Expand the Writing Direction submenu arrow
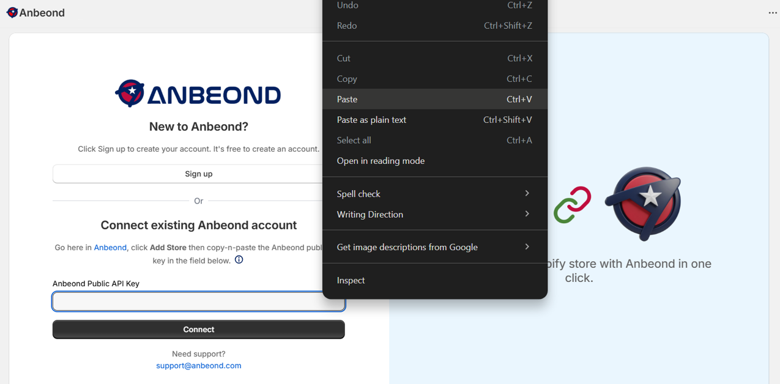 (x=527, y=214)
